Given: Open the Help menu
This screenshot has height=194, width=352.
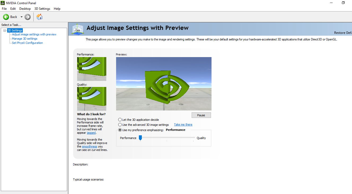Looking at the screenshot, I should click(57, 9).
